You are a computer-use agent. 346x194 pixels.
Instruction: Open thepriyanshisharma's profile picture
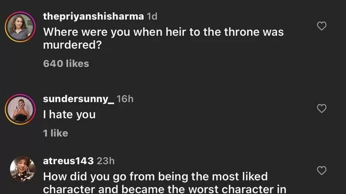20,27
